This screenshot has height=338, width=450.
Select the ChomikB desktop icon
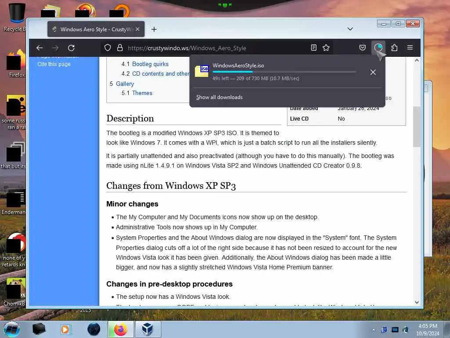(x=15, y=293)
